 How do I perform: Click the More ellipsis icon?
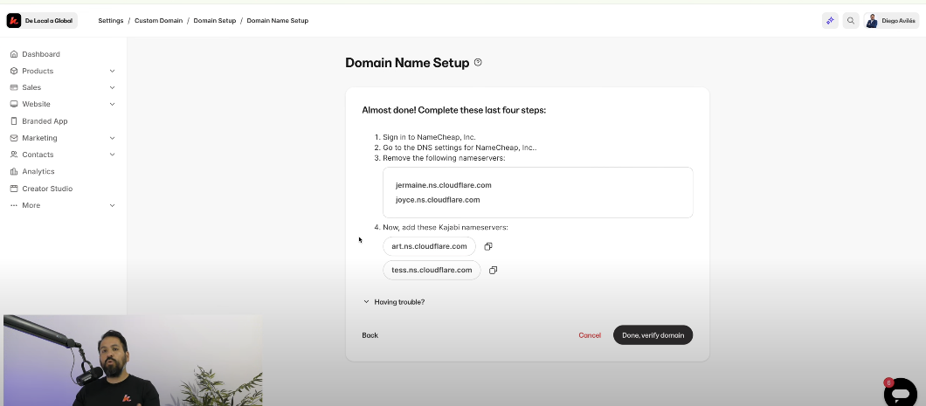[14, 205]
